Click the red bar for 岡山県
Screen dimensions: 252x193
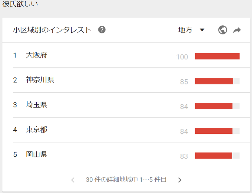[x=214, y=155]
